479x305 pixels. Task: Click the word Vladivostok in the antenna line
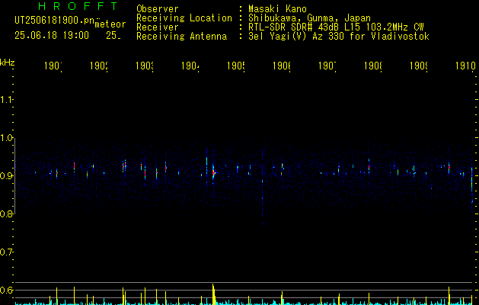pyautogui.click(x=401, y=37)
